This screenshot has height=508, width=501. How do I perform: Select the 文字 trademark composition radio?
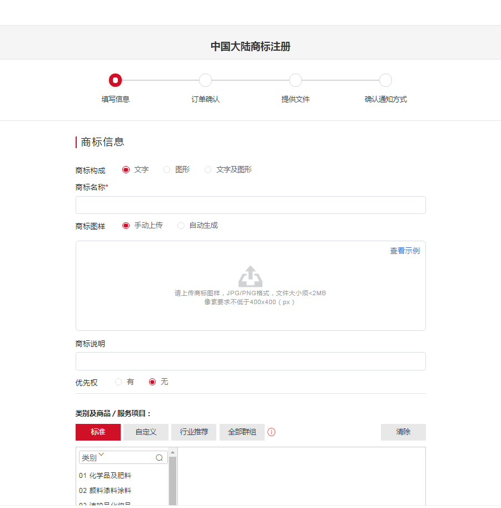(x=126, y=170)
